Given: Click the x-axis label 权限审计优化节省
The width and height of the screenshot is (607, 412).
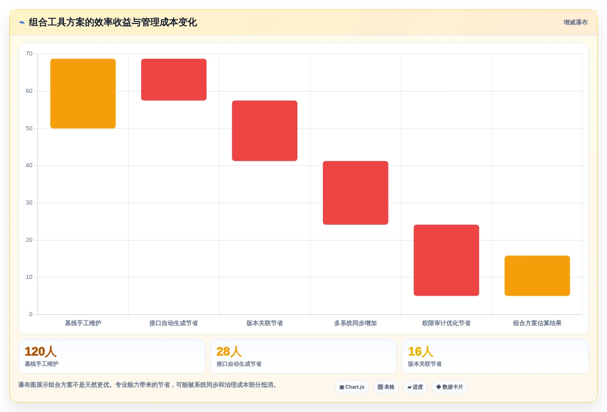Looking at the screenshot, I should pyautogui.click(x=446, y=323).
